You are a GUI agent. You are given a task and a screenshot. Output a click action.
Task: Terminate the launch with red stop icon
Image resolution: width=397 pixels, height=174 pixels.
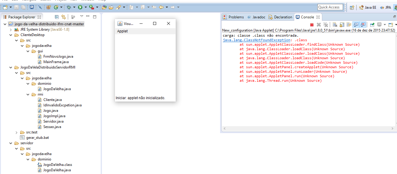312,25
